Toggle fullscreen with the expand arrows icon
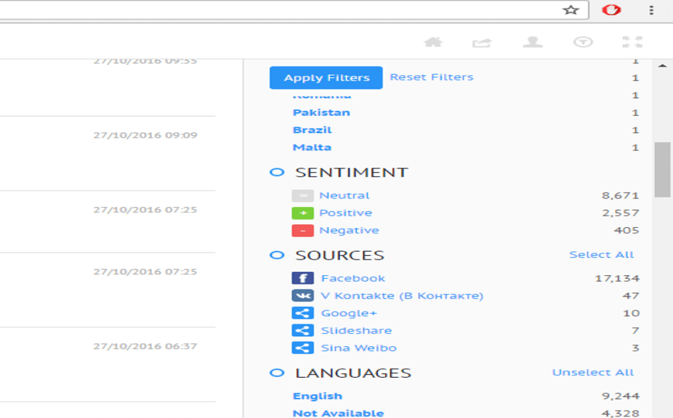 pyautogui.click(x=632, y=42)
